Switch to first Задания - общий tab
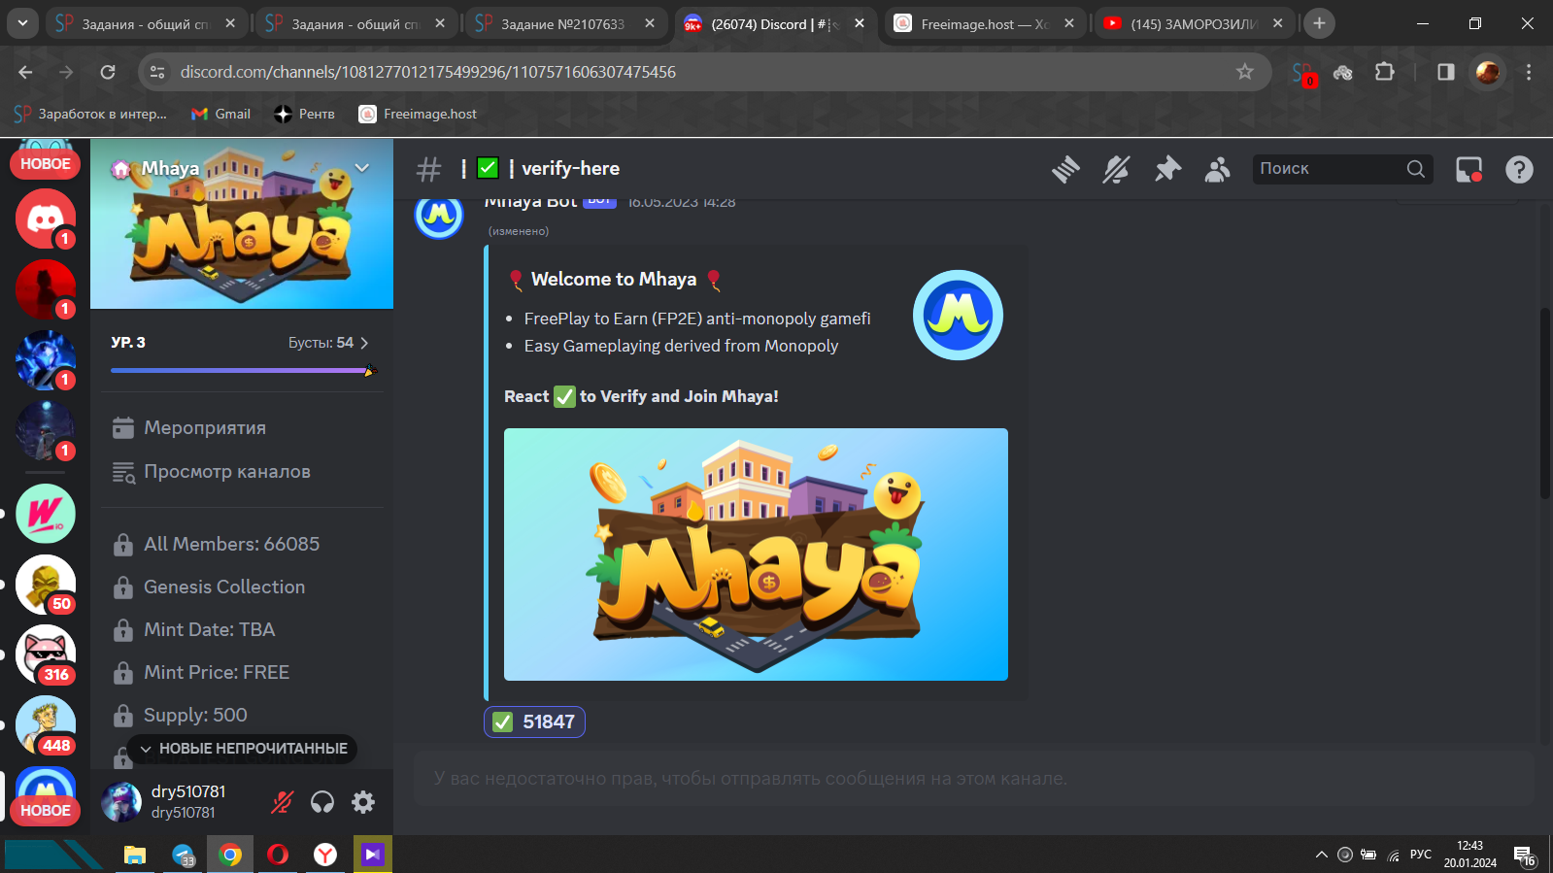This screenshot has height=873, width=1553. pos(146,23)
